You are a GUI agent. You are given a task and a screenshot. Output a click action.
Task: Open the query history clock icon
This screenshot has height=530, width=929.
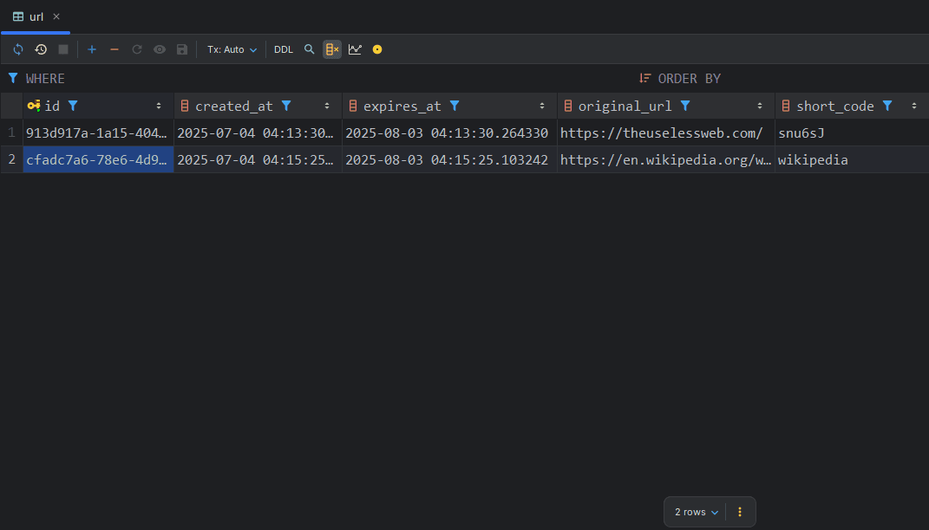[41, 49]
